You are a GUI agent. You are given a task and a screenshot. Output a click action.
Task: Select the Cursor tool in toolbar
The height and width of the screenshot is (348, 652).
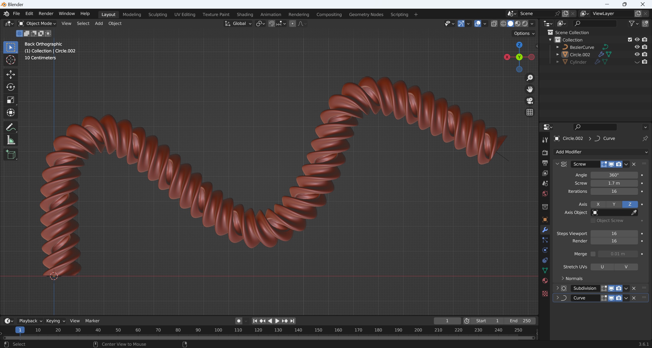click(x=11, y=60)
